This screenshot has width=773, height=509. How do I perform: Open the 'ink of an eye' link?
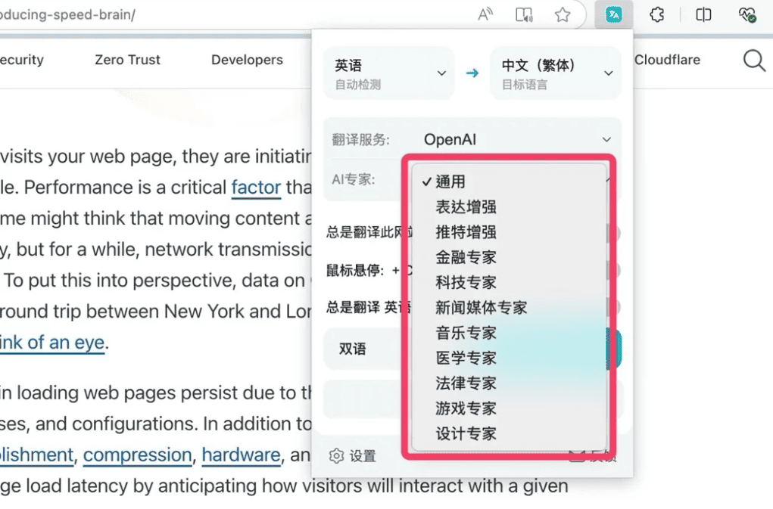click(x=52, y=343)
